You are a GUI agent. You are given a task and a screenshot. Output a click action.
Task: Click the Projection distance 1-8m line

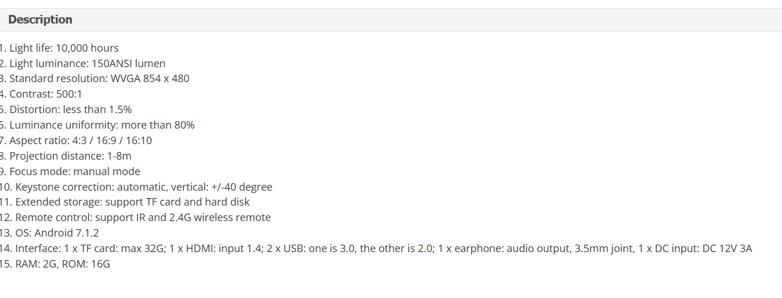66,156
